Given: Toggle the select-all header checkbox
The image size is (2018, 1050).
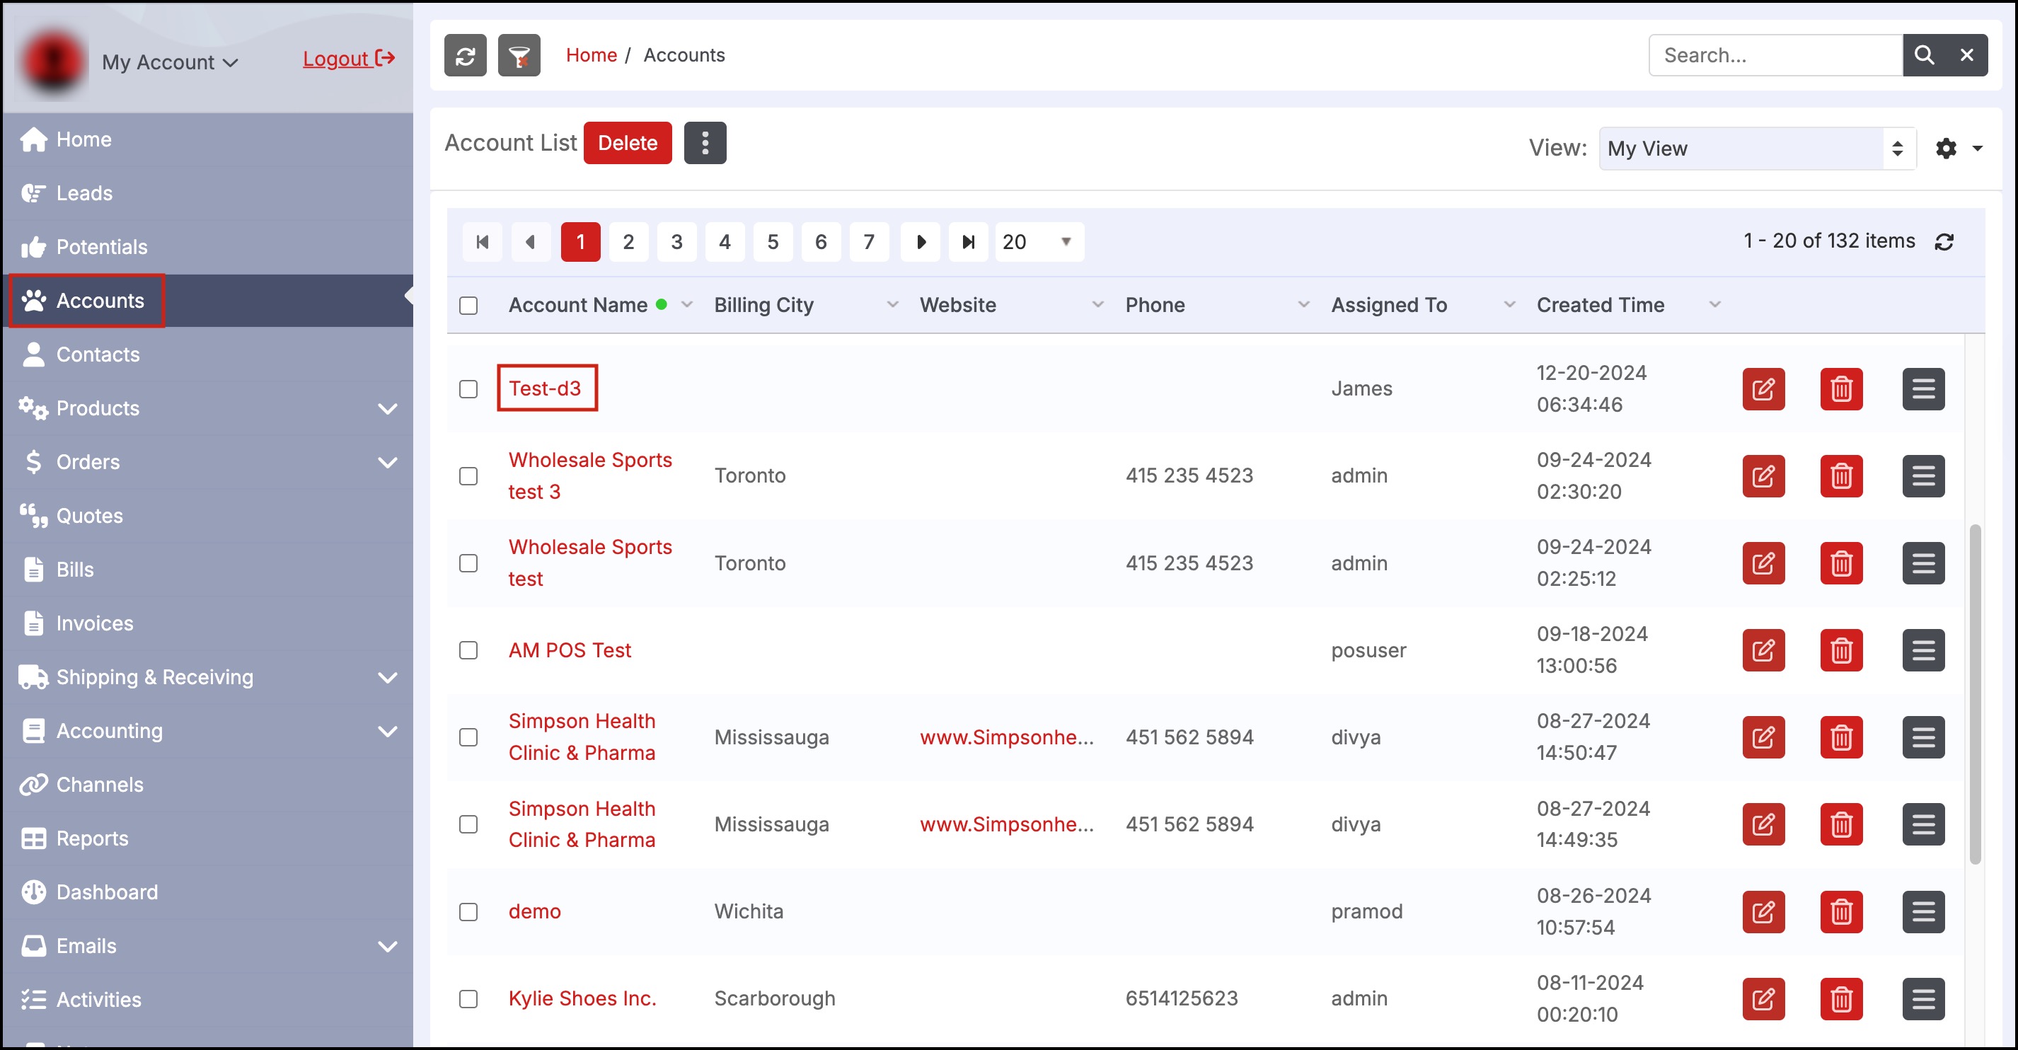Looking at the screenshot, I should (468, 306).
